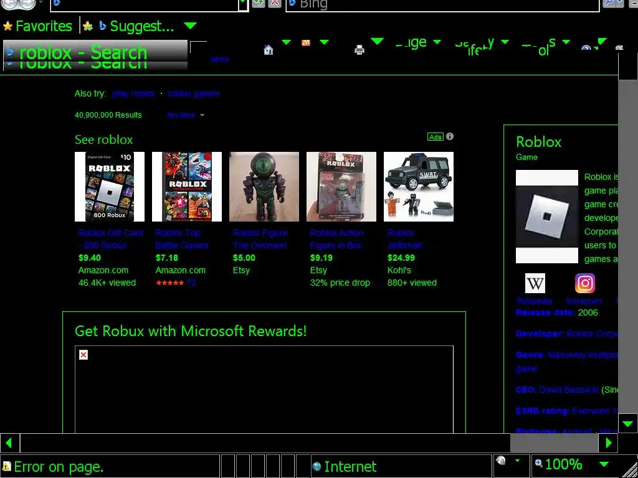The image size is (638, 478).
Task: Open the Roblox Gift Card product image
Action: coord(110,187)
